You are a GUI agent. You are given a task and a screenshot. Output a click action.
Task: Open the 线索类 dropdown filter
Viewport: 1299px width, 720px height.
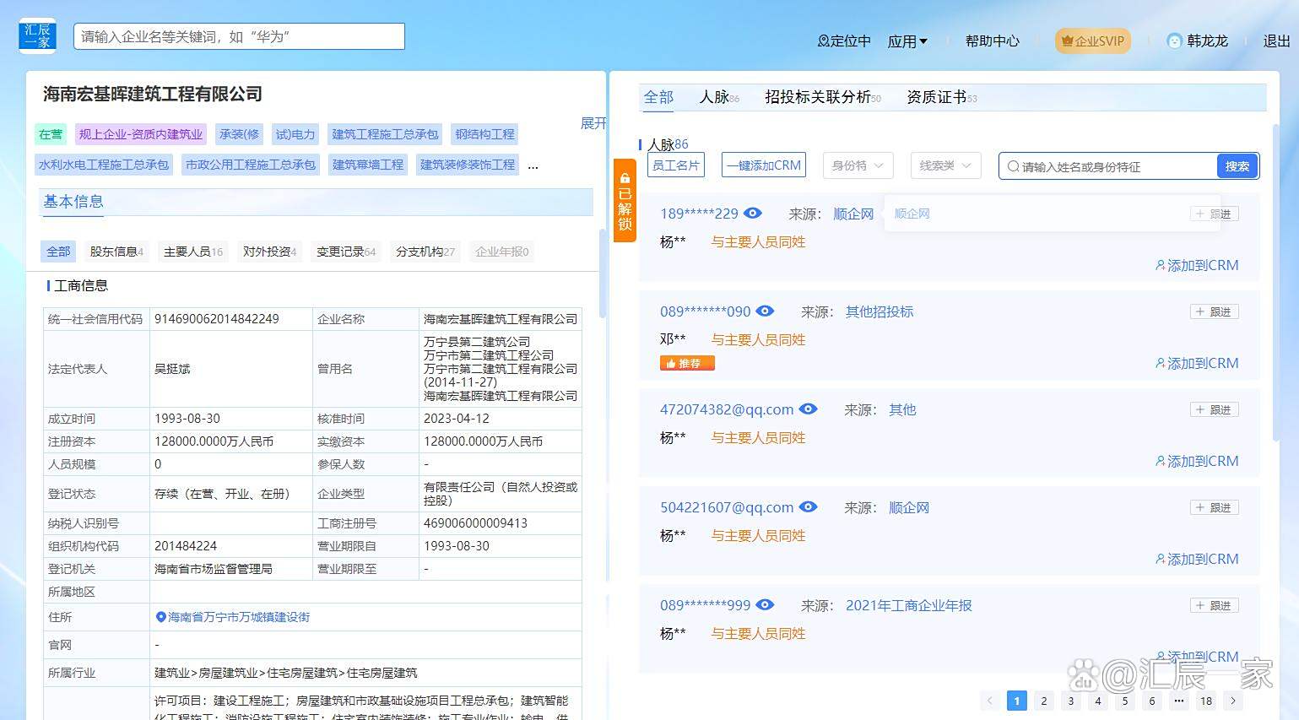(944, 165)
